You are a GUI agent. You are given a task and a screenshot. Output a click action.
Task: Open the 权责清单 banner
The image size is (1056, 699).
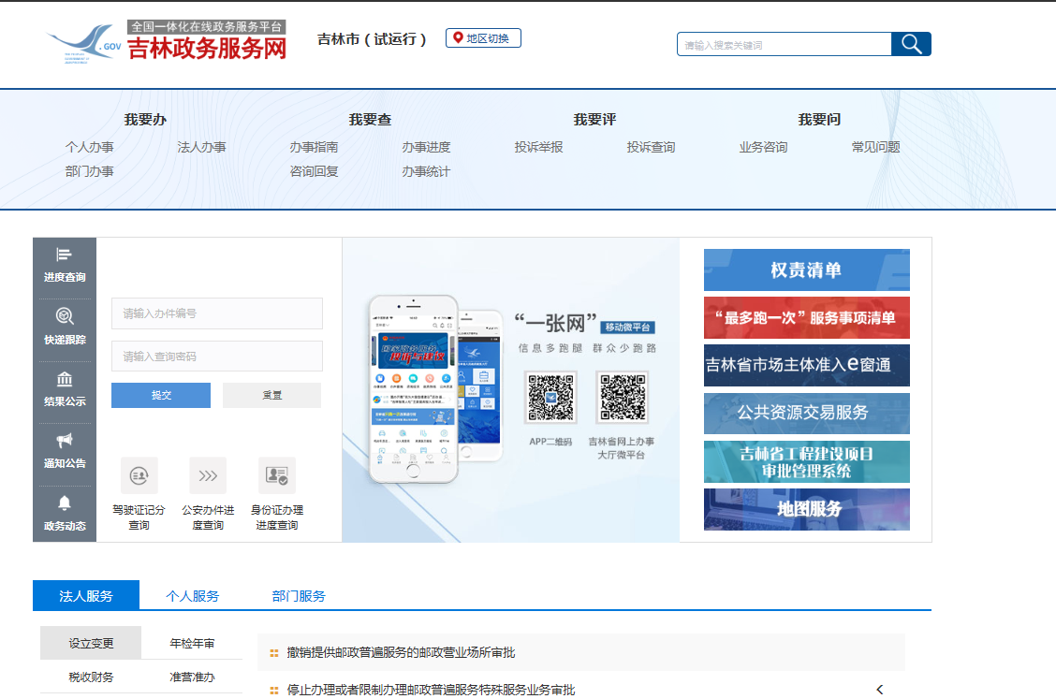[807, 270]
